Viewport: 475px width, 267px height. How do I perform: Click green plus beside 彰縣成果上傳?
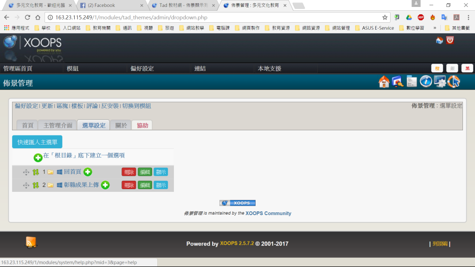pyautogui.click(x=105, y=185)
